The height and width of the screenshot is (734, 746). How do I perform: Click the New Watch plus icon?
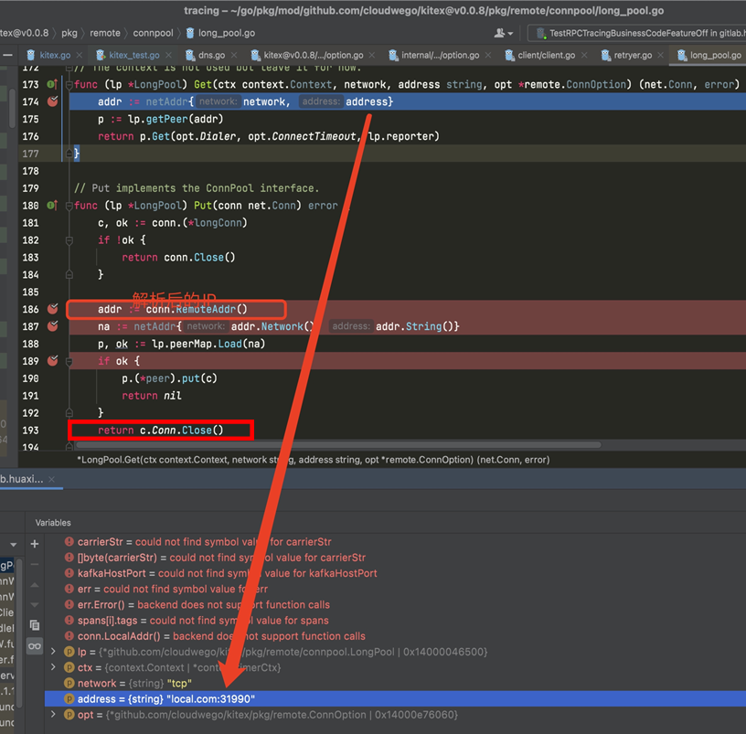(34, 543)
